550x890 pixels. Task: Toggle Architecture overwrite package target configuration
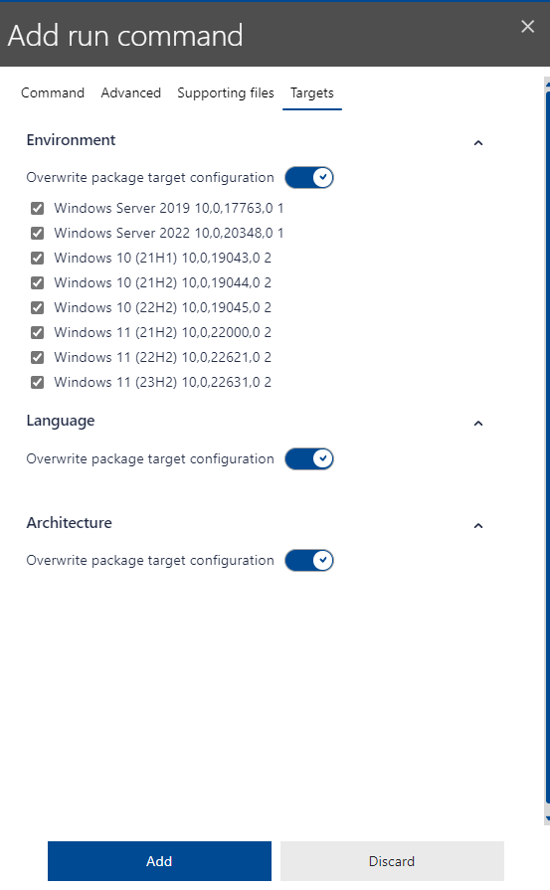tap(308, 560)
